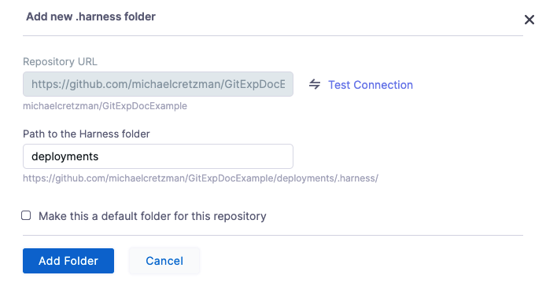Select the michaelcretzman/GitExpDocExample helper text
The image size is (546, 286).
tap(105, 106)
